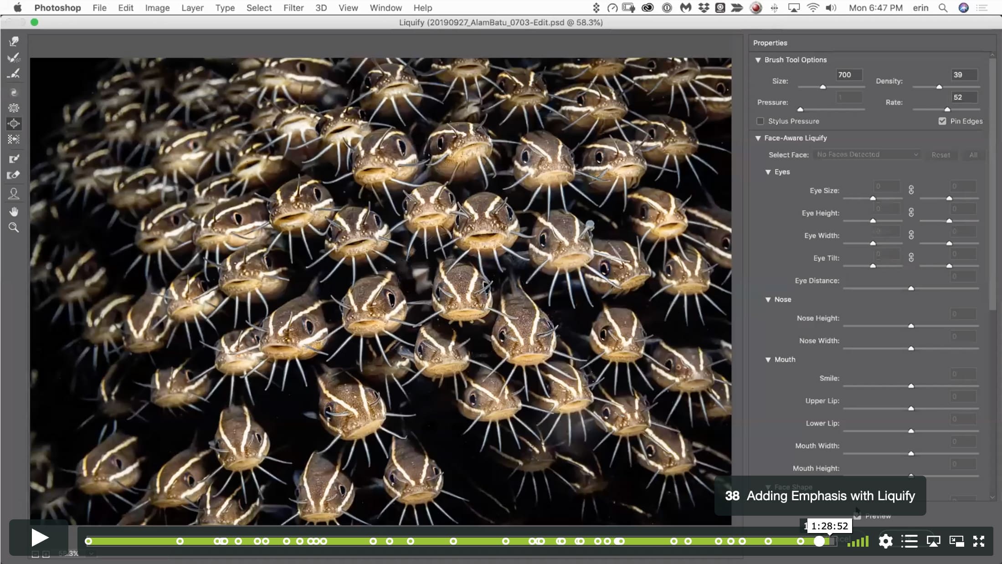Click the "Mon 6:47 PM" clock

click(875, 8)
